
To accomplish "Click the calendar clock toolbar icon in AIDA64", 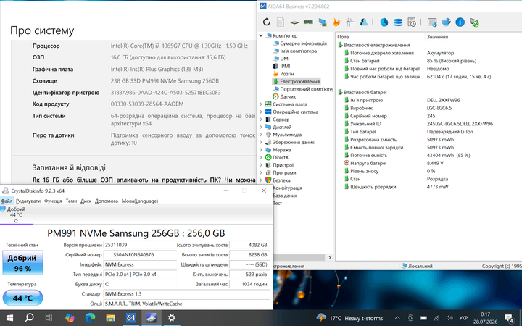I will coord(412,22).
